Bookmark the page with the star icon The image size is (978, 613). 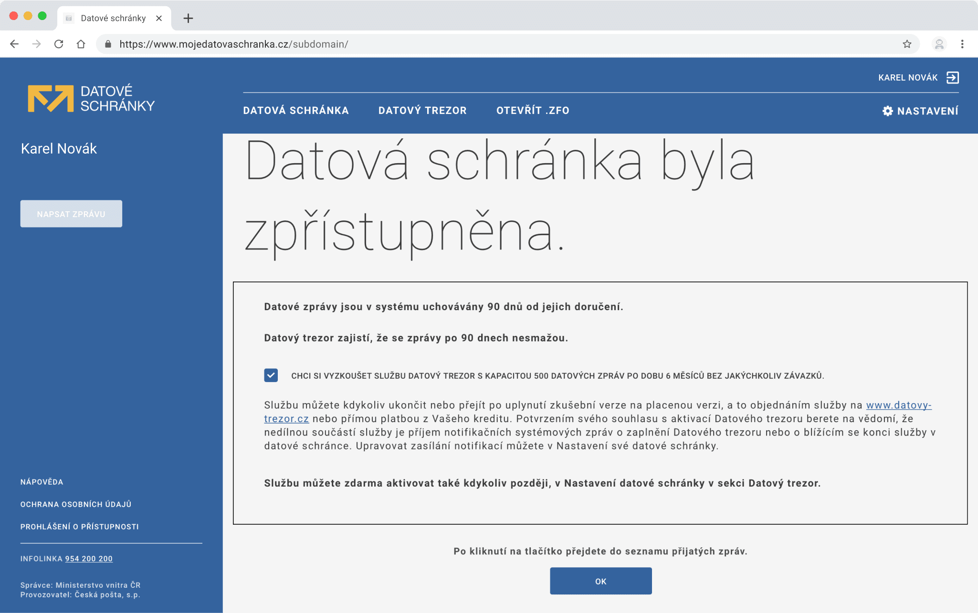click(x=906, y=44)
